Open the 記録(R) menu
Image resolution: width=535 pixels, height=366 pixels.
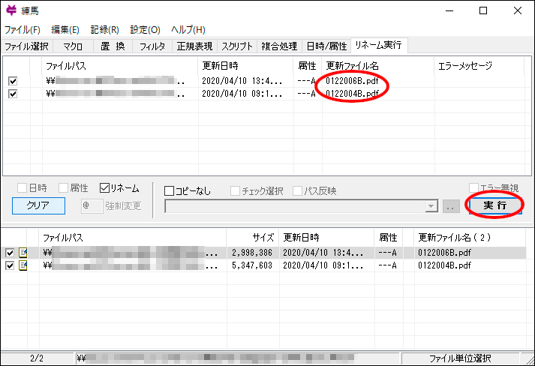click(105, 30)
